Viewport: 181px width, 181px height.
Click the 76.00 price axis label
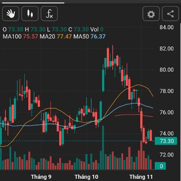(x=167, y=112)
